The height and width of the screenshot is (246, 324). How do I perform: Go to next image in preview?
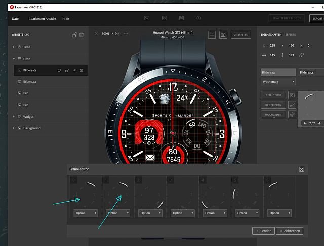point(319,123)
